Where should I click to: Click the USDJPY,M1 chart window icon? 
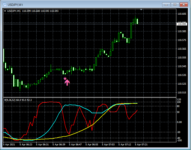click(x=5, y=5)
